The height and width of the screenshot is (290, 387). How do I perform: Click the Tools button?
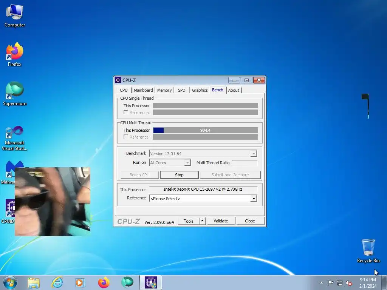(x=189, y=221)
